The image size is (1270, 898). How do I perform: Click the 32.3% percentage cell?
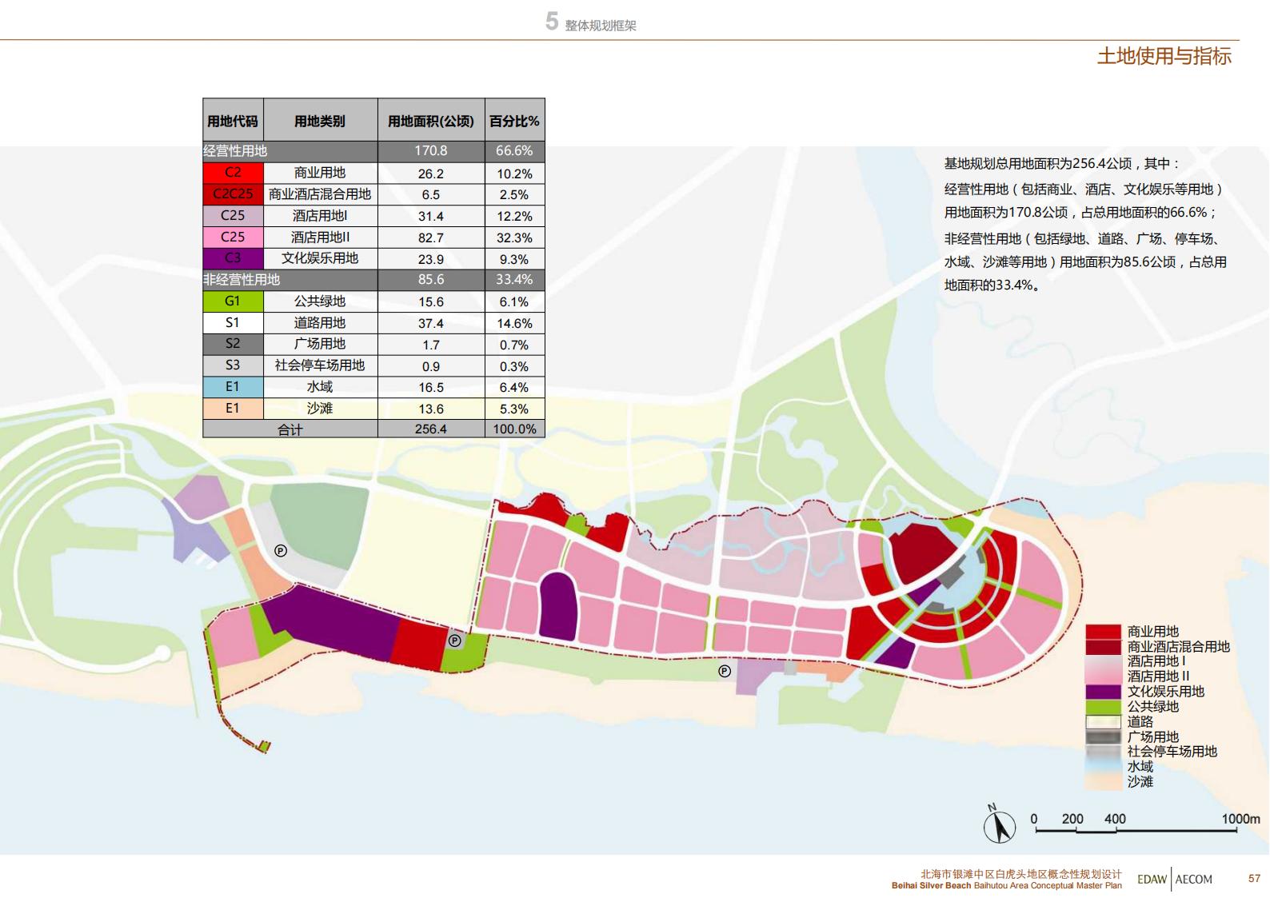514,237
